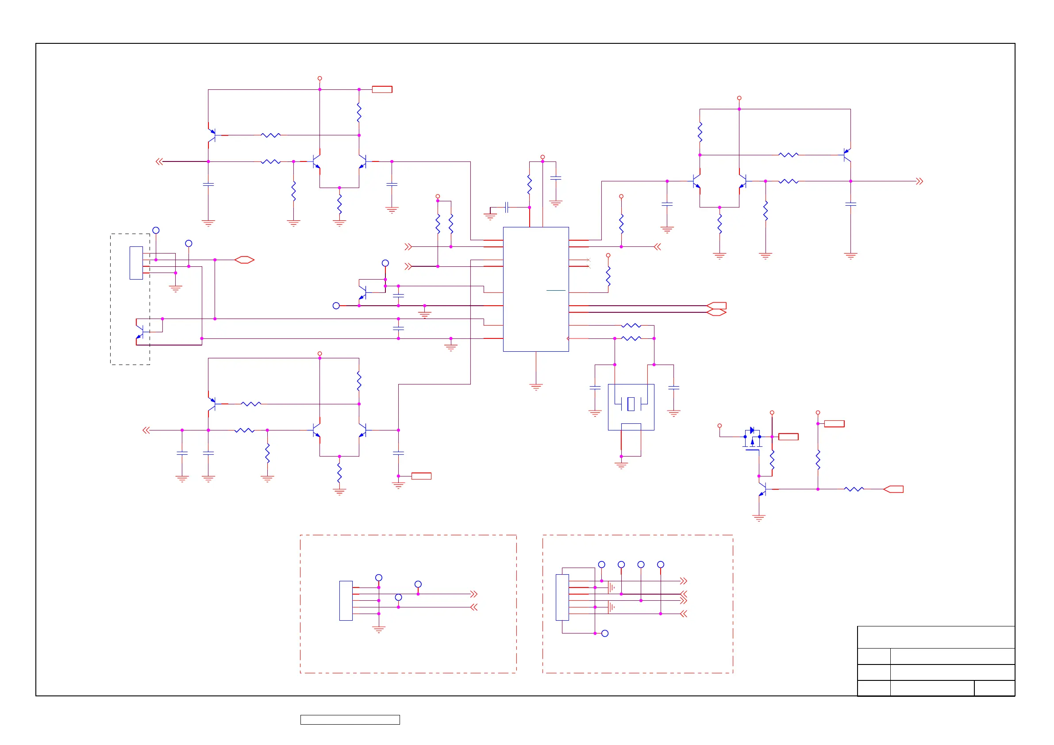Select the connector in the right red dashed frame
The width and height of the screenshot is (1054, 745).
[x=562, y=597]
